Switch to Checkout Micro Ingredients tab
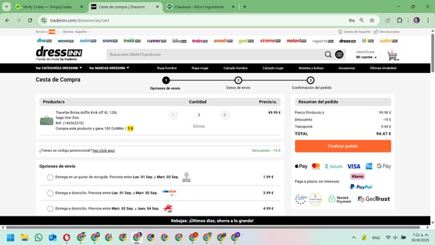 click(x=199, y=7)
